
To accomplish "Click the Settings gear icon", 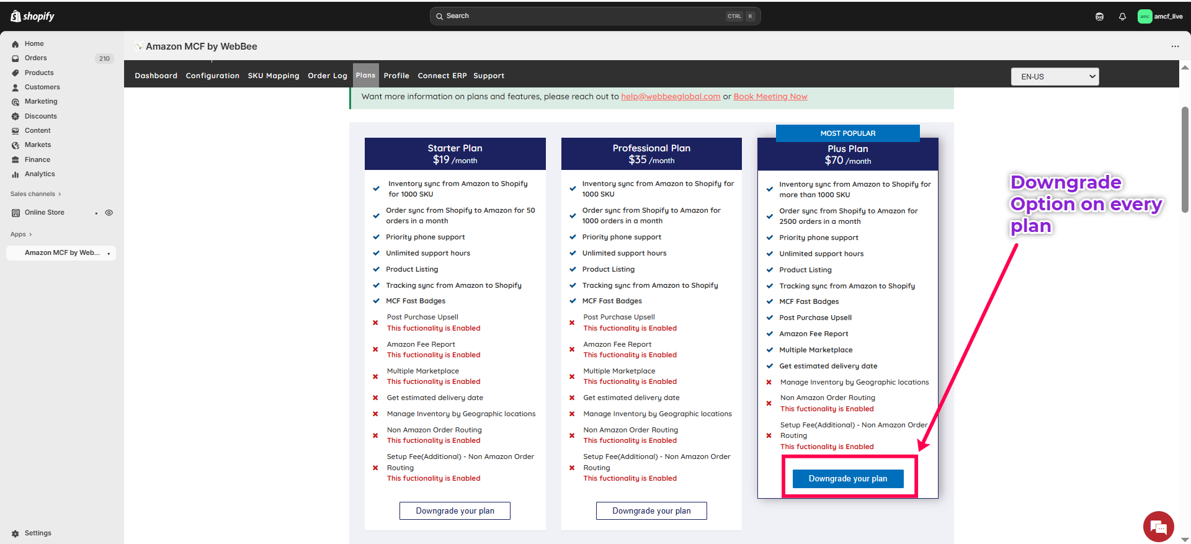I will pos(16,533).
